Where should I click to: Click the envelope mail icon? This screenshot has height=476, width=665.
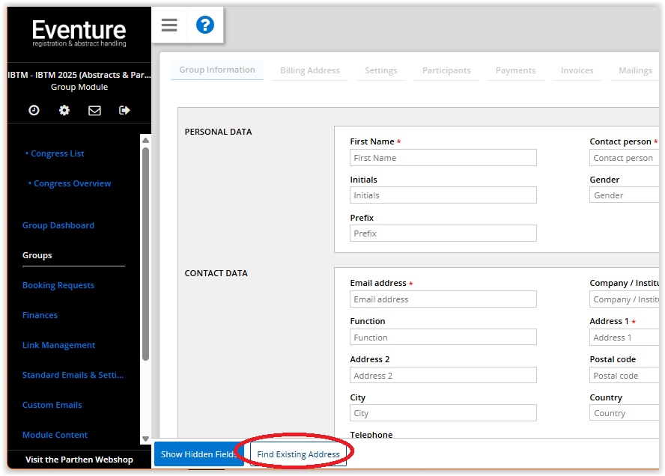94,110
